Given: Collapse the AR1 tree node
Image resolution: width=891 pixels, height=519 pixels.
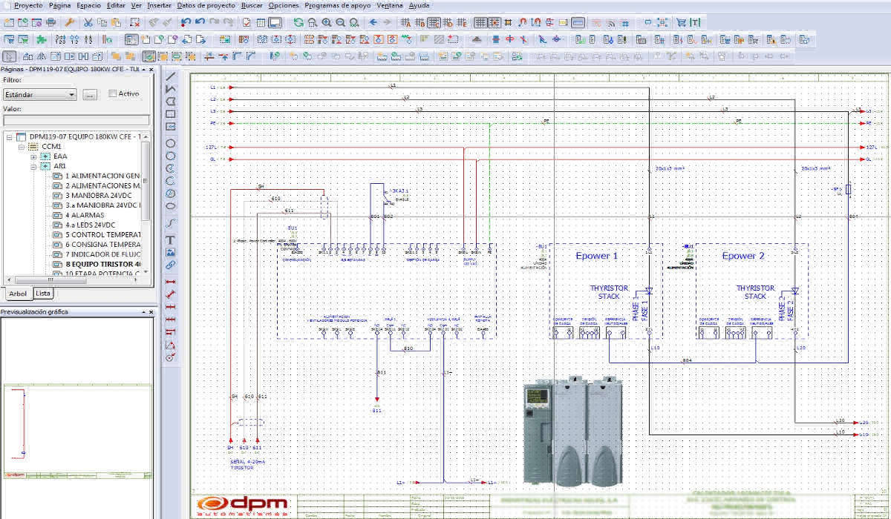Looking at the screenshot, I should (33, 167).
